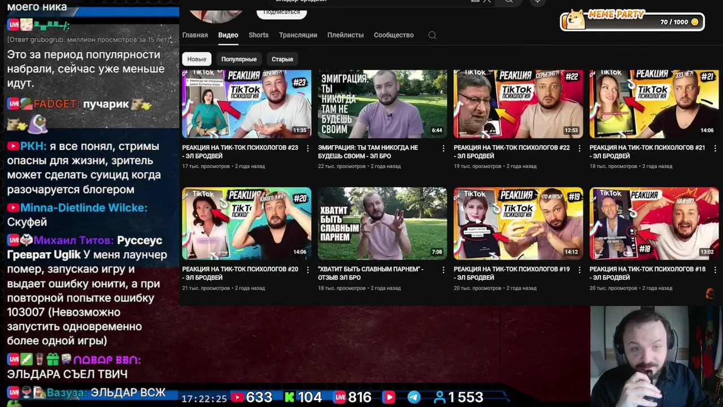Click chat username Михаил Титов

point(73,240)
